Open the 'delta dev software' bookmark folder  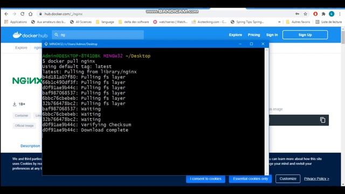coord(134,22)
